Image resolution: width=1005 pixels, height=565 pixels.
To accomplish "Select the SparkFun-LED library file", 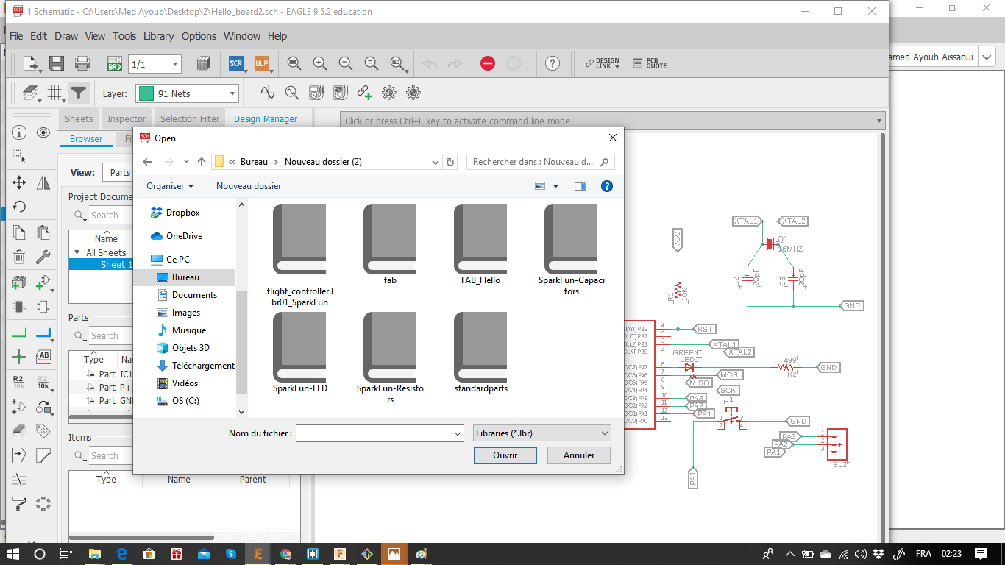I will [299, 353].
